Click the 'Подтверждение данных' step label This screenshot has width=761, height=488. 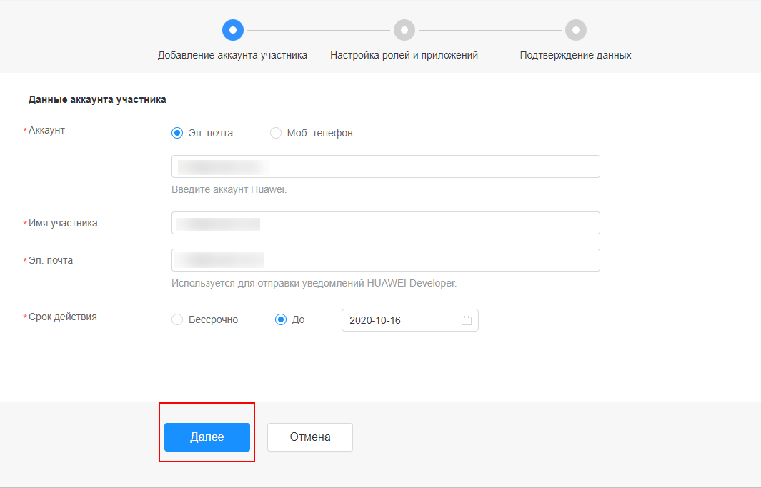tap(575, 55)
